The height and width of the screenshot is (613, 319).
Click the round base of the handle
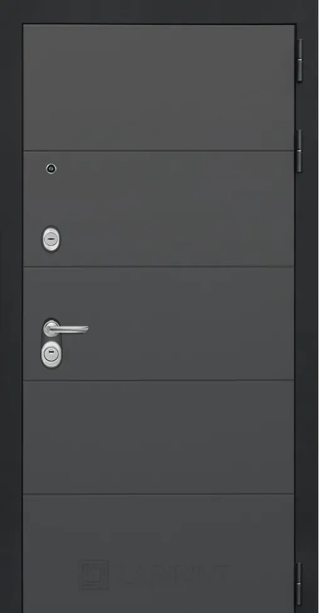tap(51, 328)
